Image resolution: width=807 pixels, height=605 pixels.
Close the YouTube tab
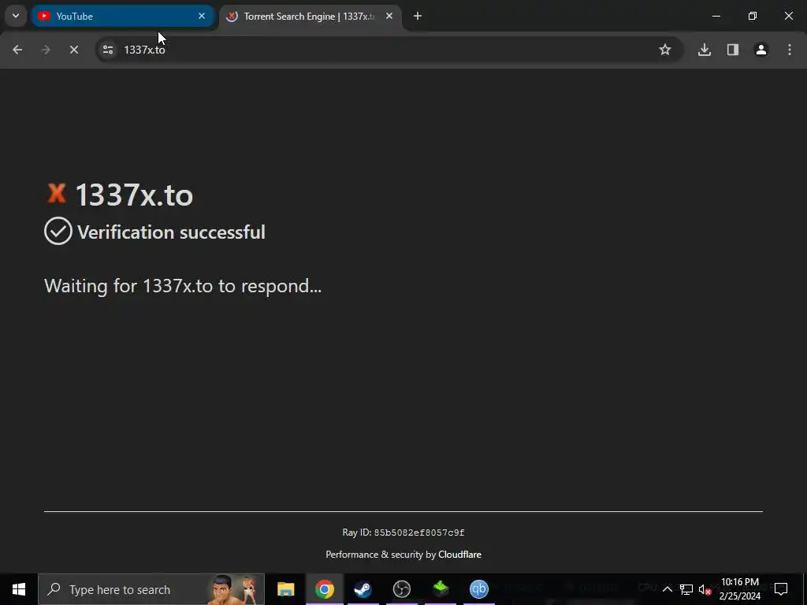click(202, 16)
